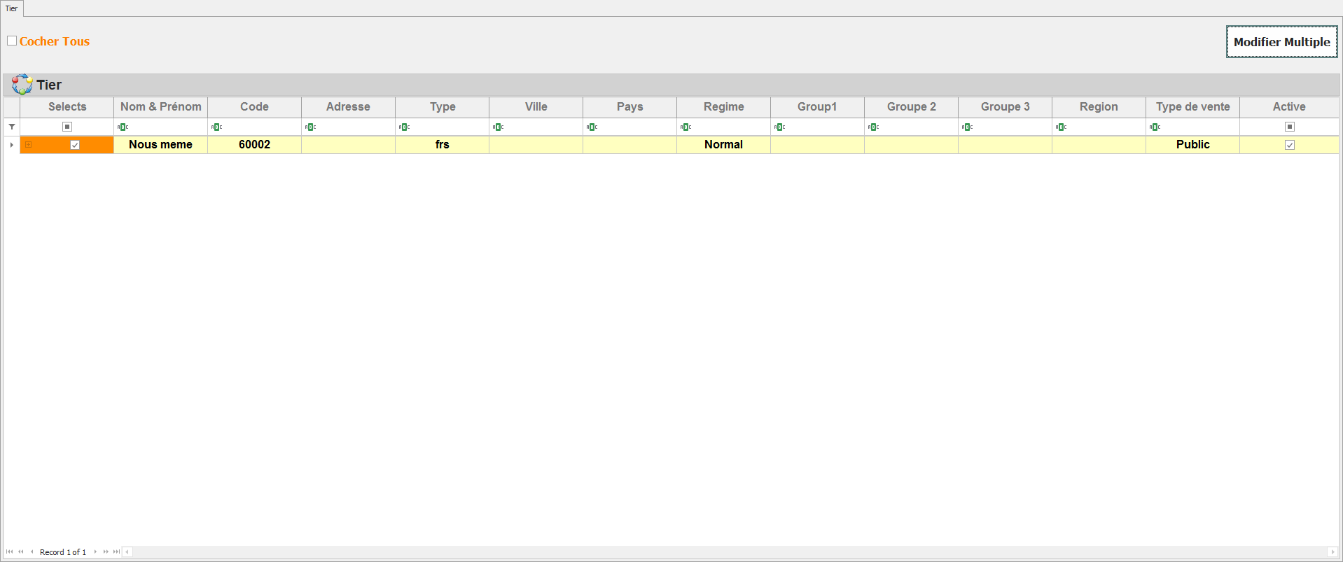Click the filter condition icon under Regime column
1343x562 pixels.
686,127
